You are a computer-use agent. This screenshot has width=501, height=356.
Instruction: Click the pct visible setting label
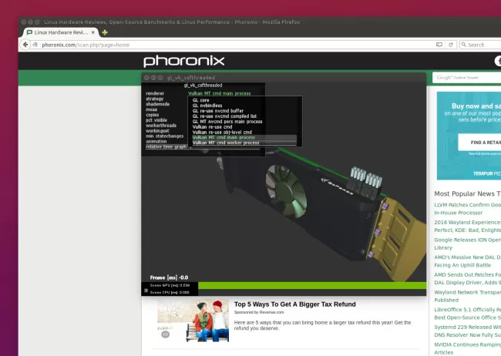pyautogui.click(x=156, y=120)
